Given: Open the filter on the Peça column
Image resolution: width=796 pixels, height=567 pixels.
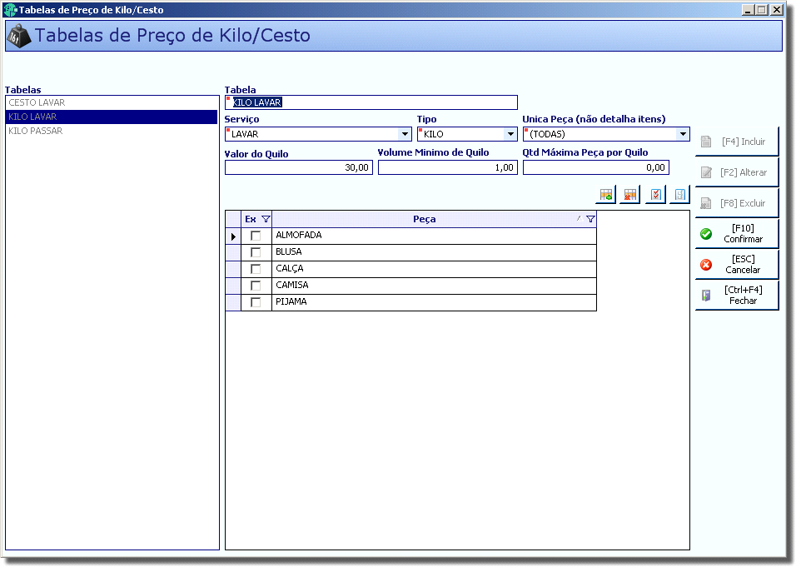Looking at the screenshot, I should coord(590,219).
